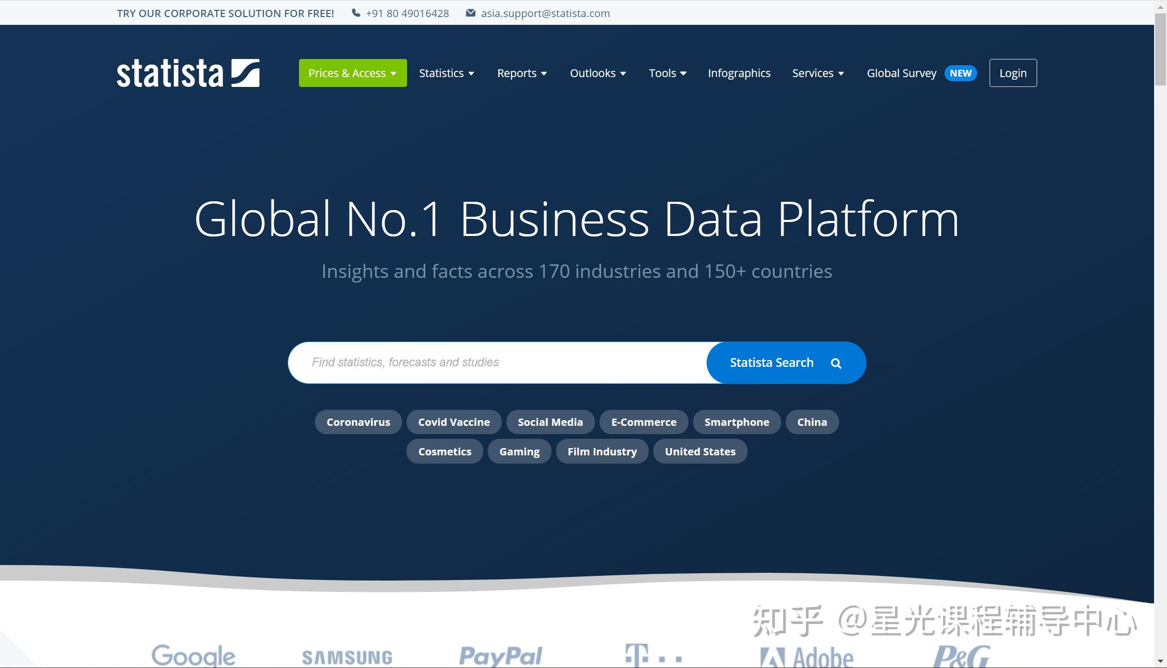1167x668 pixels.
Task: Select the PayPal logo at the bottom
Action: point(500,655)
